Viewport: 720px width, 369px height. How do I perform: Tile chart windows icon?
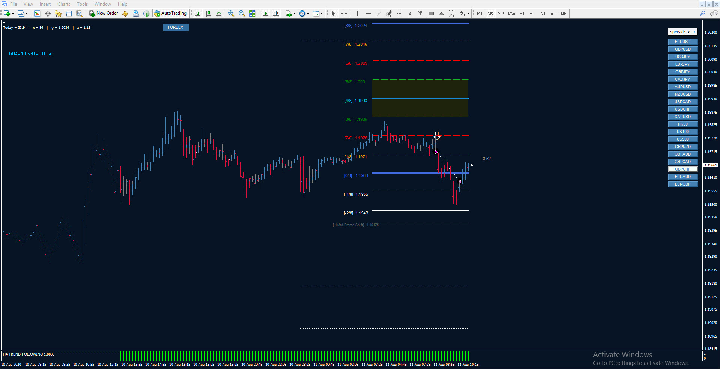tap(252, 13)
